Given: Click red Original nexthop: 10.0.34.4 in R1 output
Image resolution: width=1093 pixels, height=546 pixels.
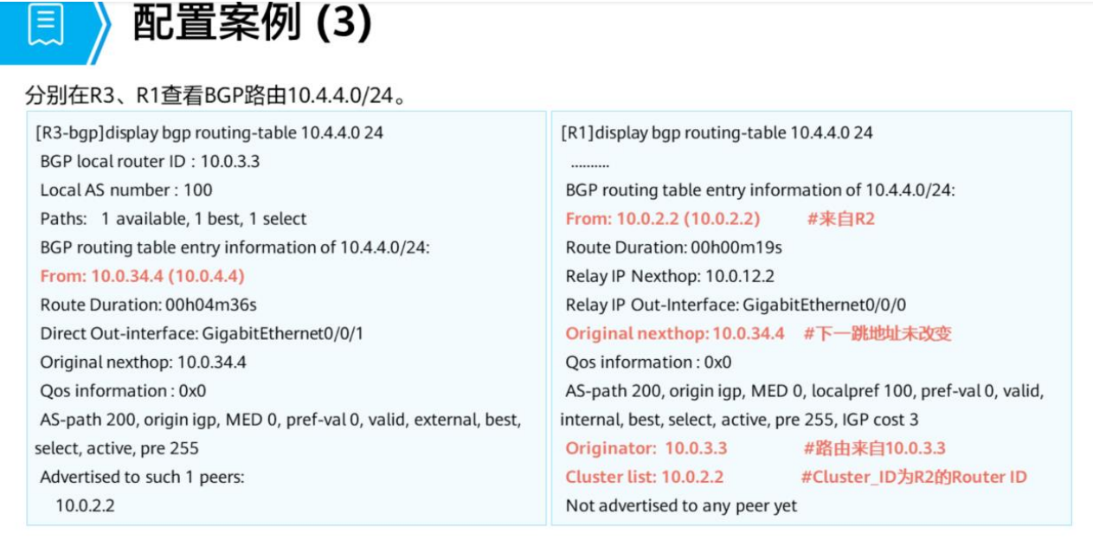Looking at the screenshot, I should click(x=675, y=333).
